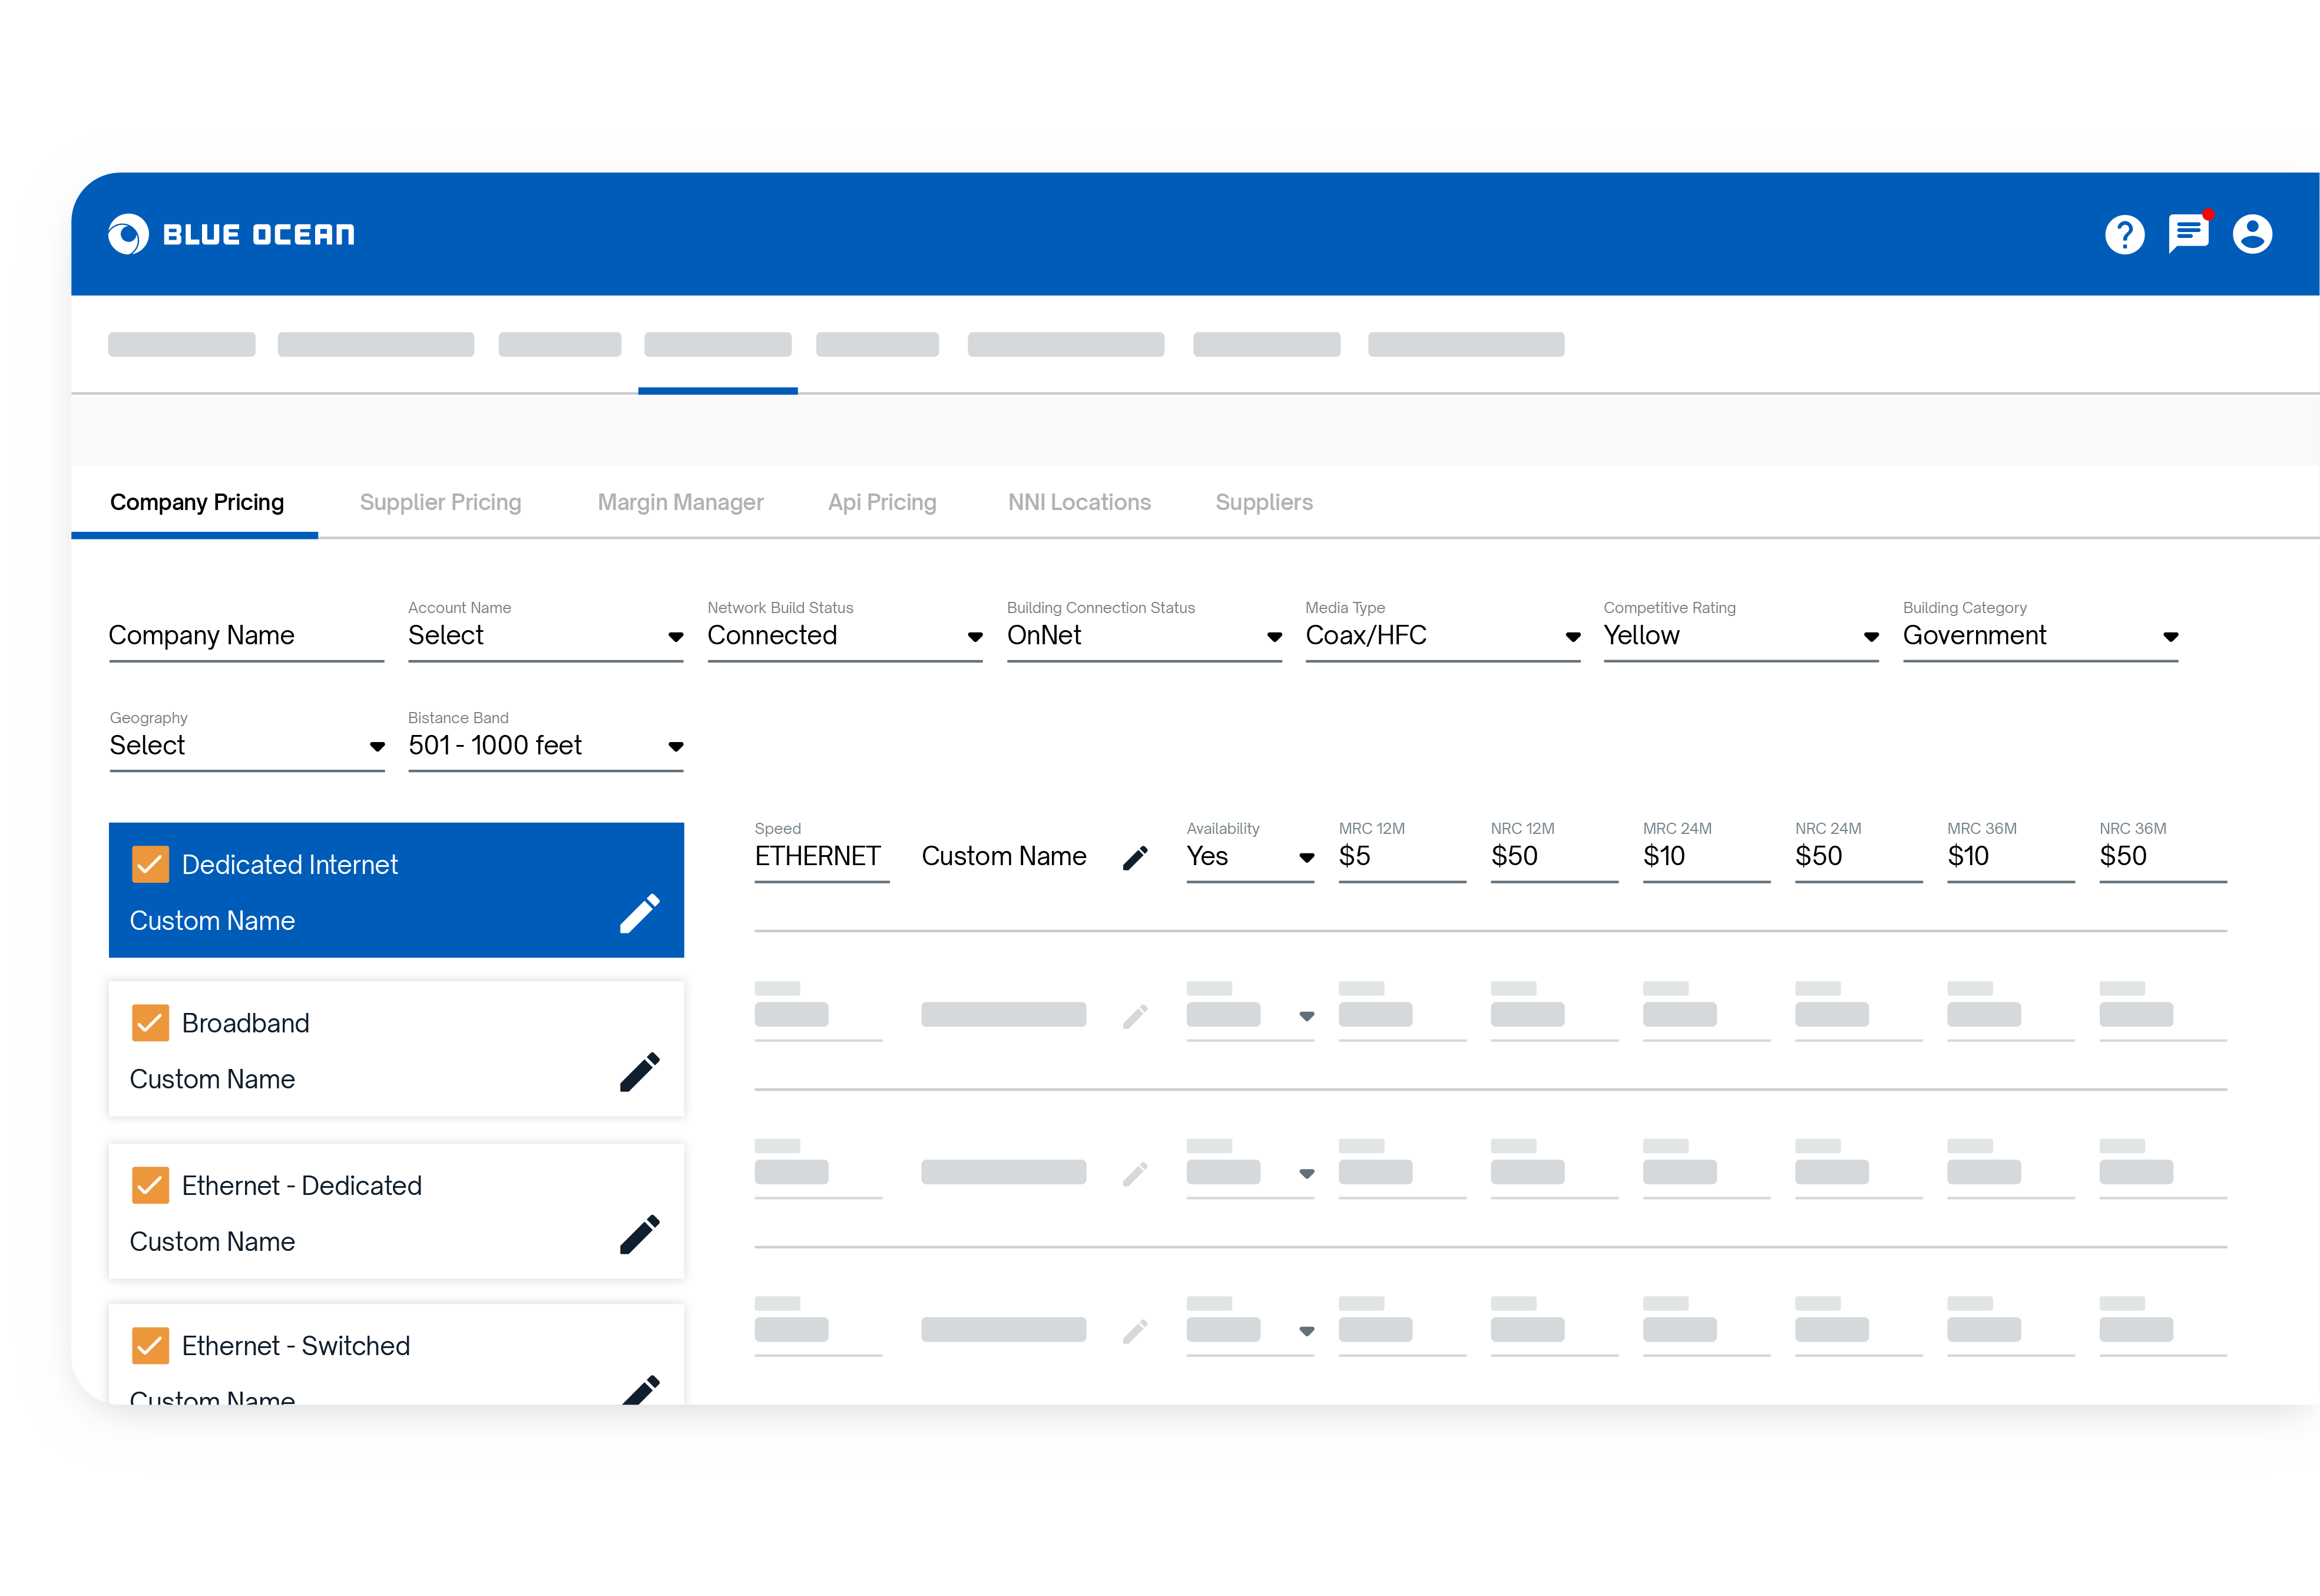Switch to the Supplier Pricing tab
Image resolution: width=2320 pixels, height=1596 pixels.
point(440,502)
